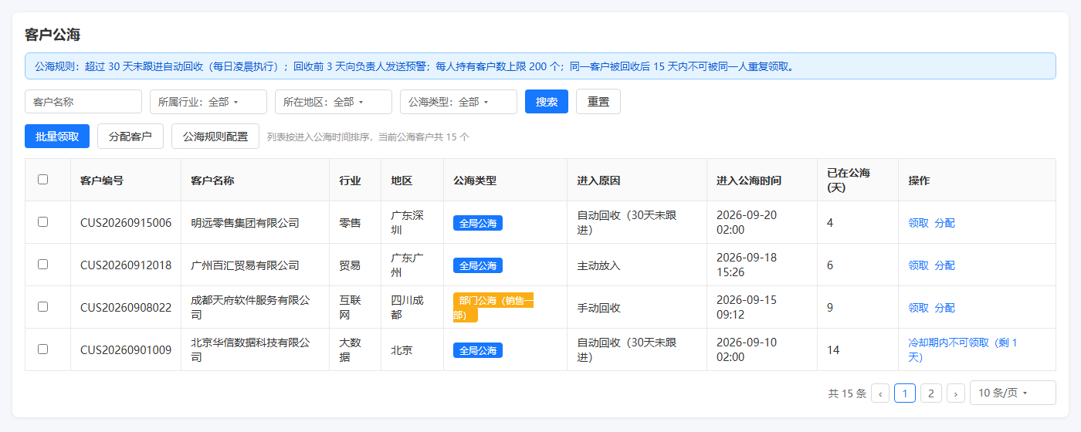The height and width of the screenshot is (432, 1081).
Task: Go to page 1 in pagination
Action: (x=905, y=393)
